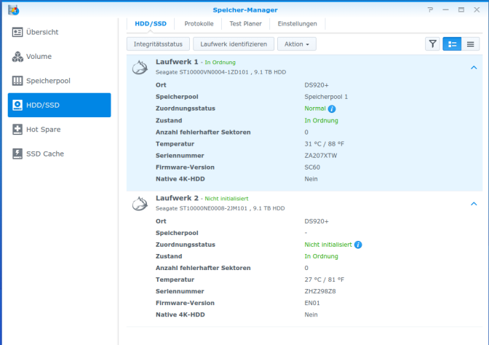Collapse Laufwerk 1 details chevron
The image size is (489, 345).
click(474, 68)
